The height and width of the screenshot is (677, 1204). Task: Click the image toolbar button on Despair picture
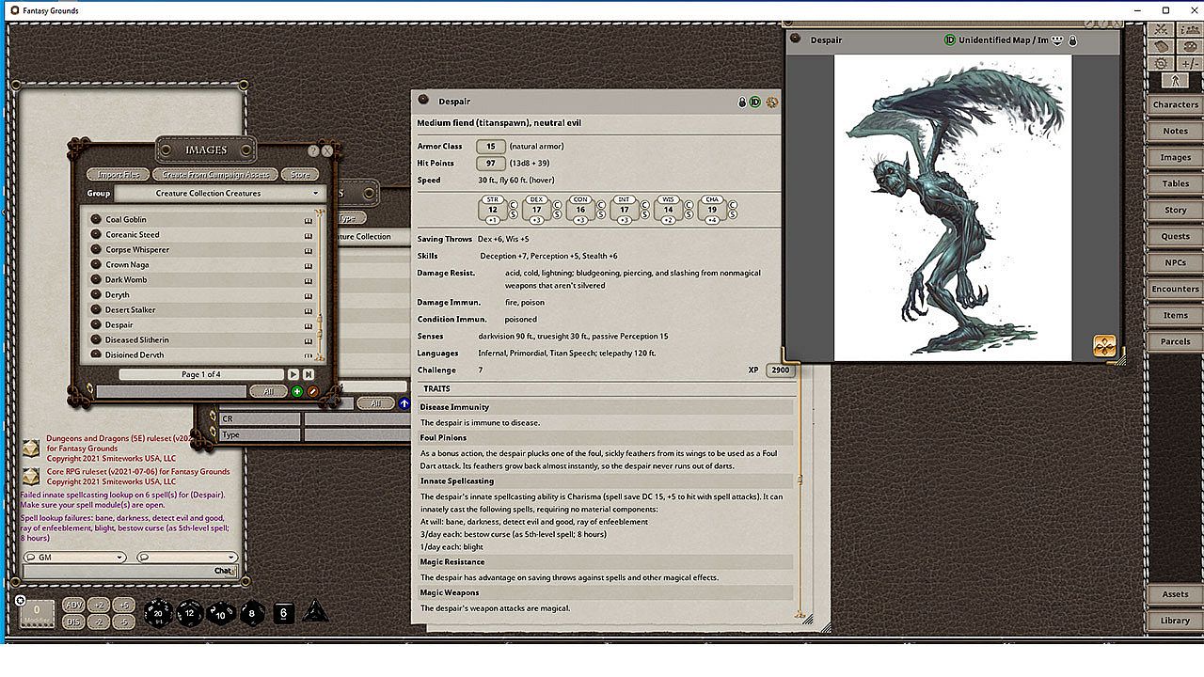(x=1104, y=345)
